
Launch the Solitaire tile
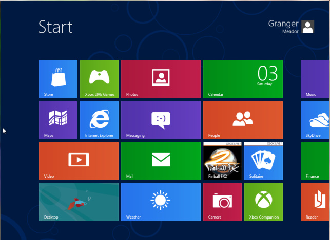pyautogui.click(x=263, y=161)
